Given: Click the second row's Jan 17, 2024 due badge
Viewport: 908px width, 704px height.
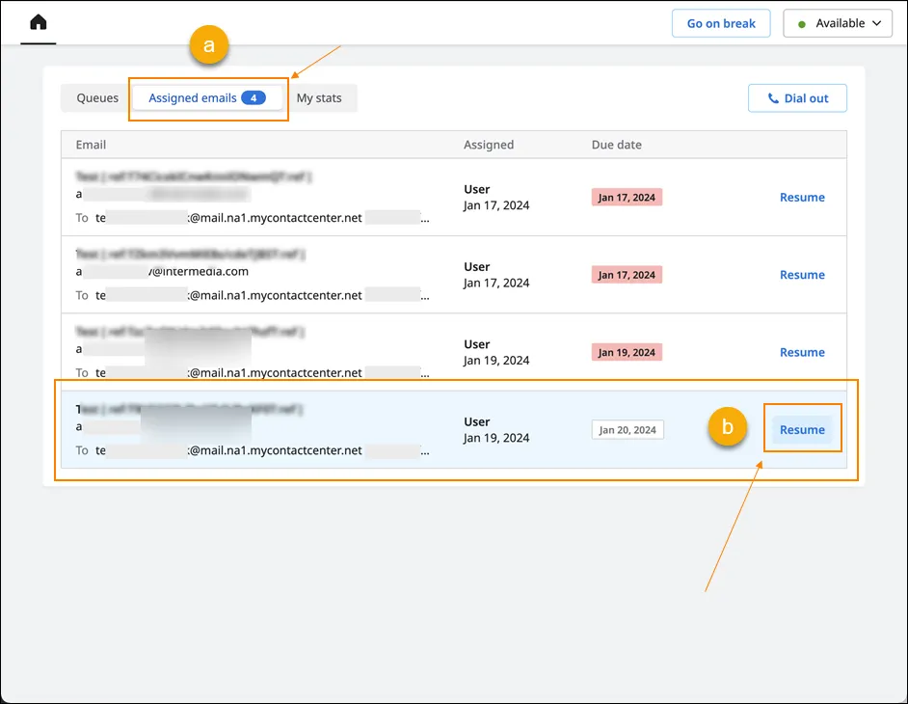Looking at the screenshot, I should (x=627, y=275).
